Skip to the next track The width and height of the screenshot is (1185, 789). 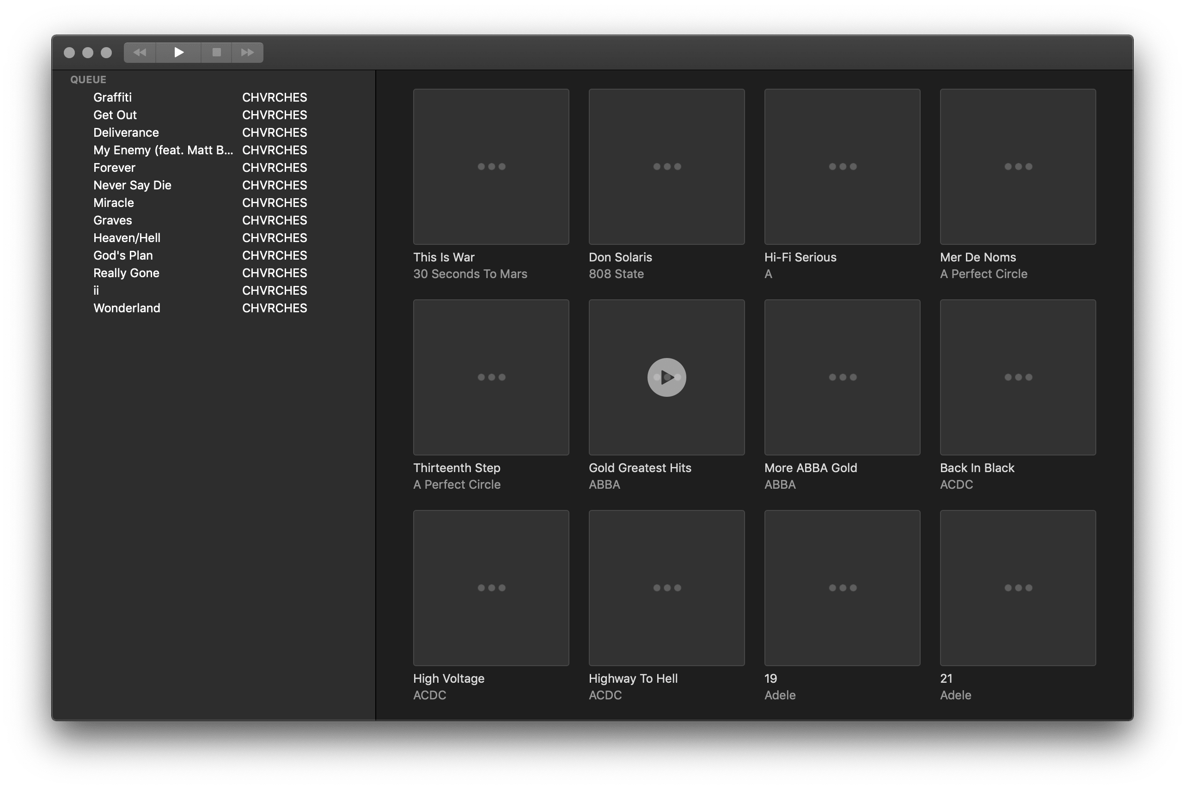click(x=247, y=52)
